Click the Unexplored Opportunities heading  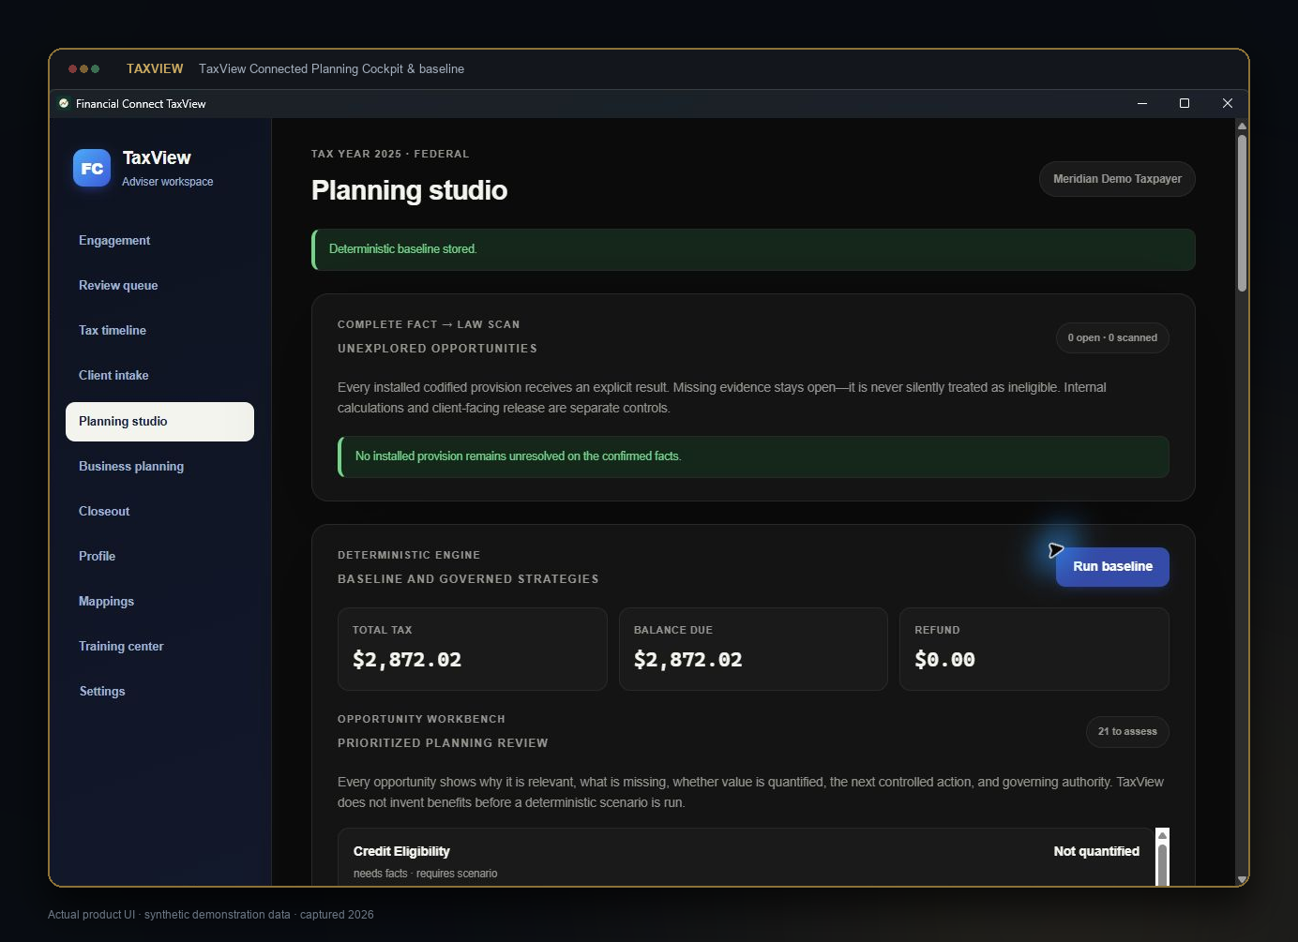[437, 349]
